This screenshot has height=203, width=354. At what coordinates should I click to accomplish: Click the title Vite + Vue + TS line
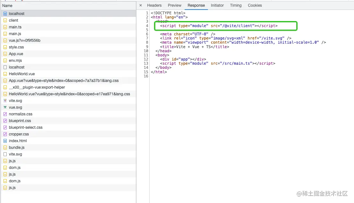pyautogui.click(x=195, y=47)
